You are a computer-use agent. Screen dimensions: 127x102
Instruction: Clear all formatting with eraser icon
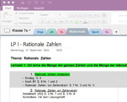pyautogui.click(x=104, y=15)
